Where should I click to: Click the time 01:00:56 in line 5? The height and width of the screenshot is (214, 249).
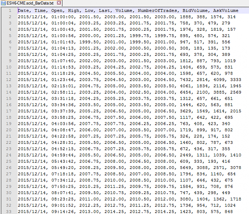[x=63, y=36]
